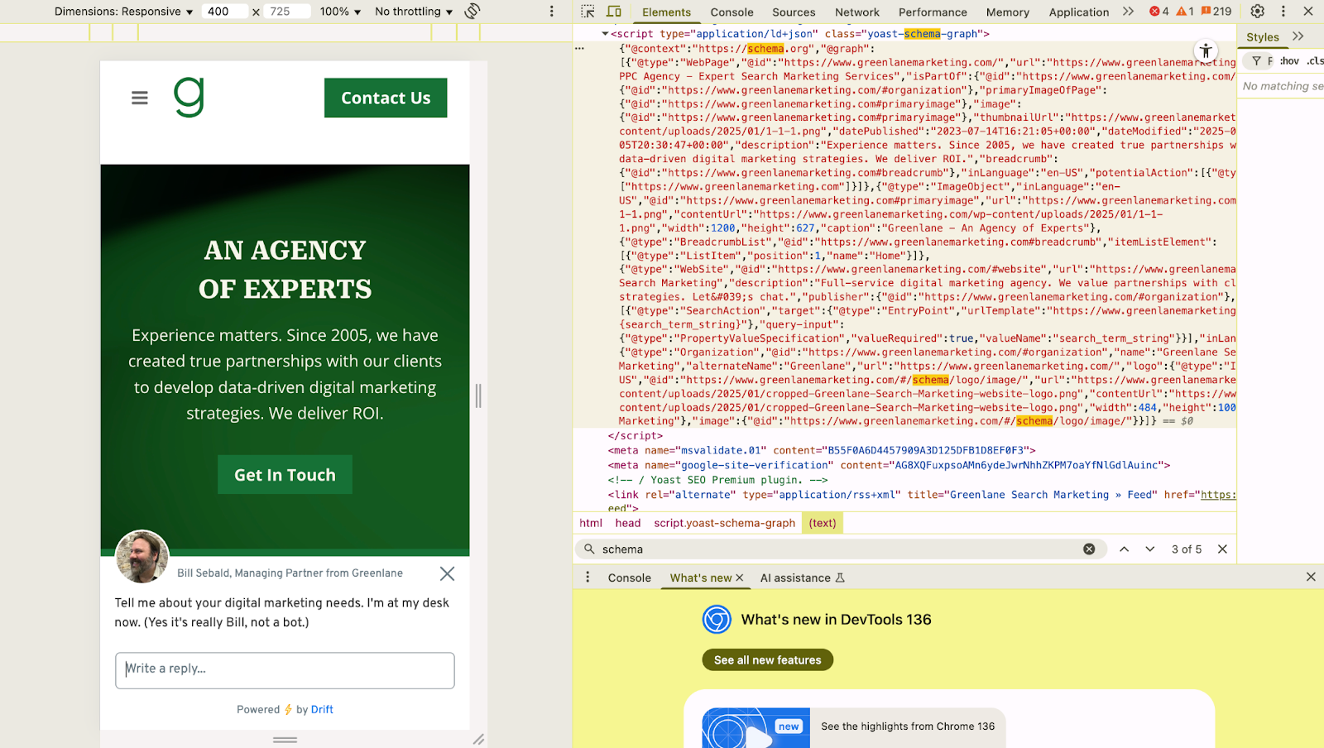Viewport: 1324px width, 748px height.
Task: Go to previous search result
Action: coord(1124,549)
